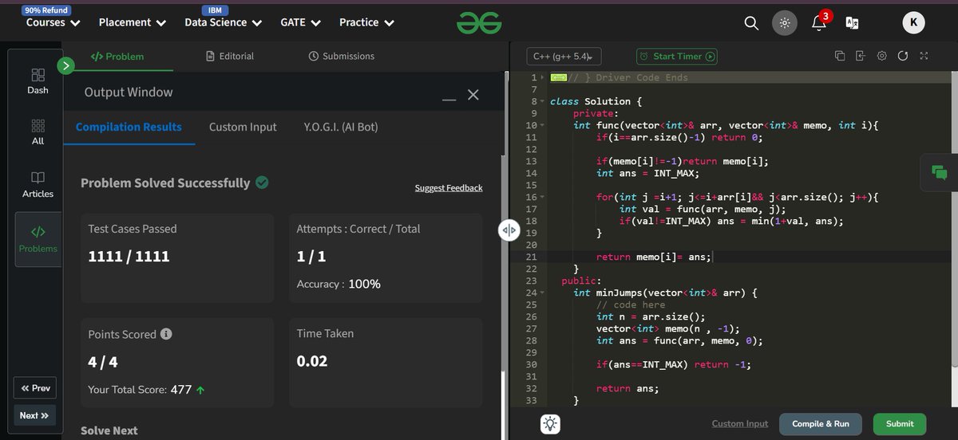Click the split-pane code divider handle

pyautogui.click(x=509, y=230)
